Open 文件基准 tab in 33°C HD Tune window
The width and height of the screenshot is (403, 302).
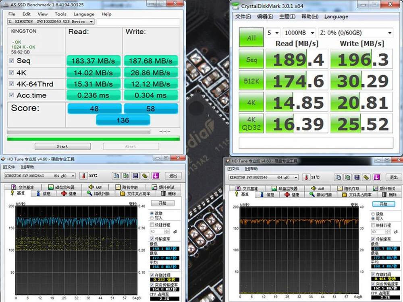(23, 187)
